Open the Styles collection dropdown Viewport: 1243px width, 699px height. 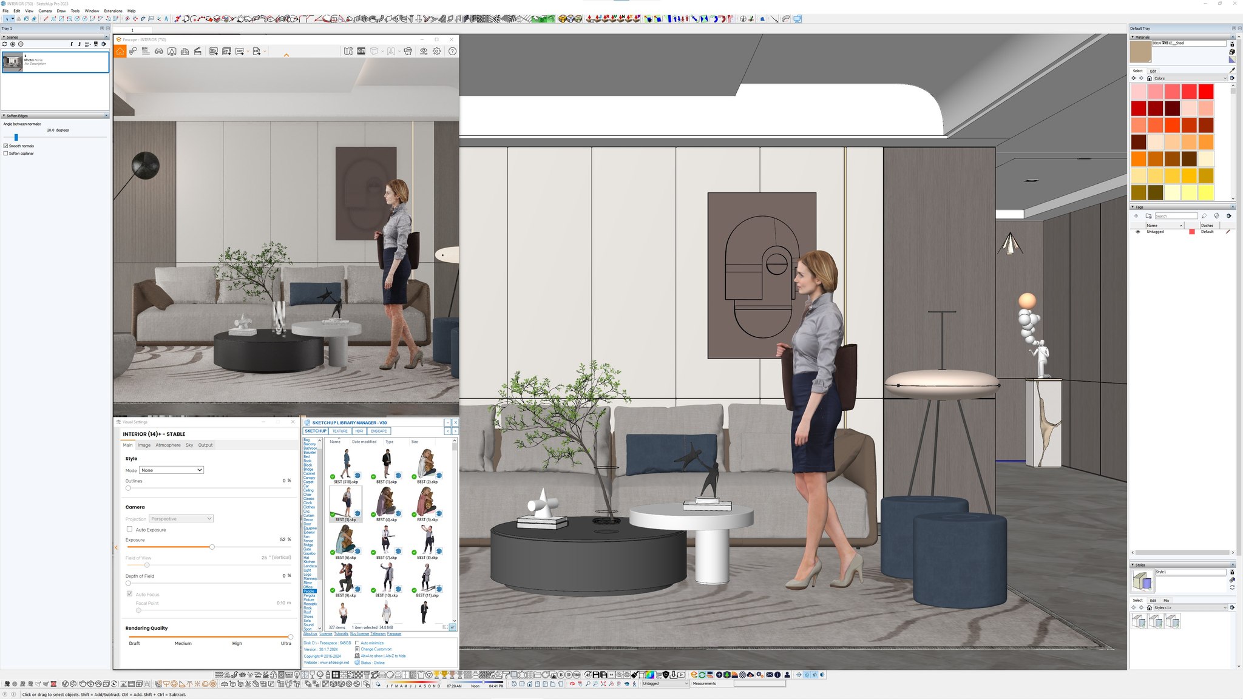[x=1190, y=607]
